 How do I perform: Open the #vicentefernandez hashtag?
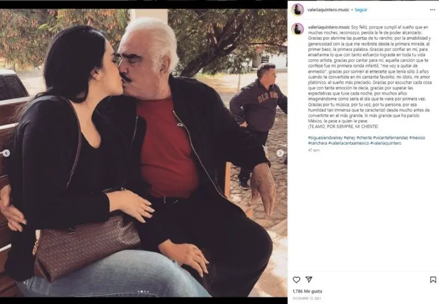(x=390, y=137)
